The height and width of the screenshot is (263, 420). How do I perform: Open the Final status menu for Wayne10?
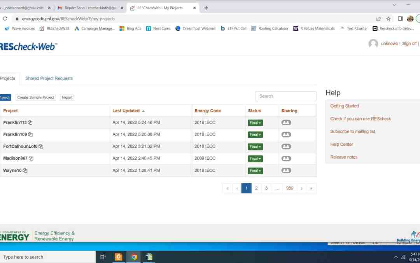pos(255,171)
